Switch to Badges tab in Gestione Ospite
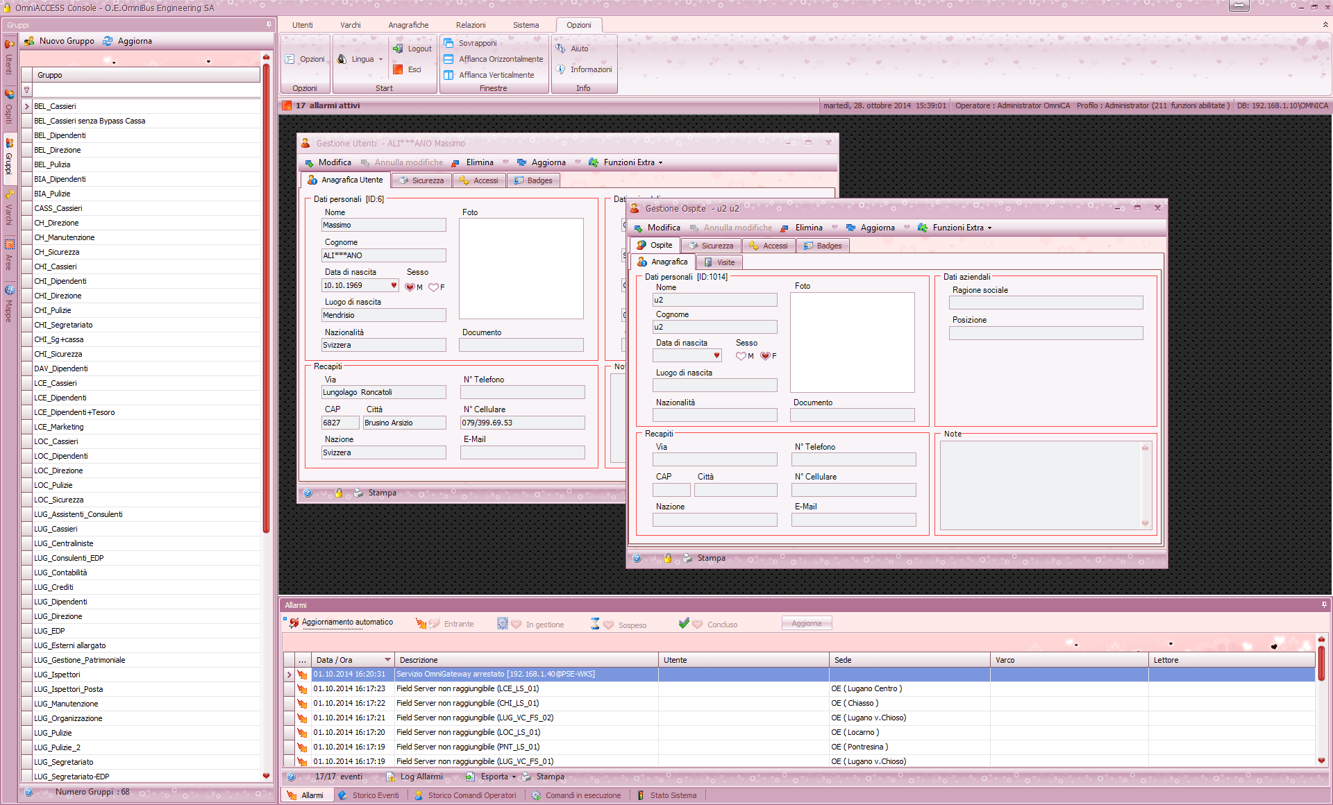This screenshot has width=1333, height=805. coord(823,246)
